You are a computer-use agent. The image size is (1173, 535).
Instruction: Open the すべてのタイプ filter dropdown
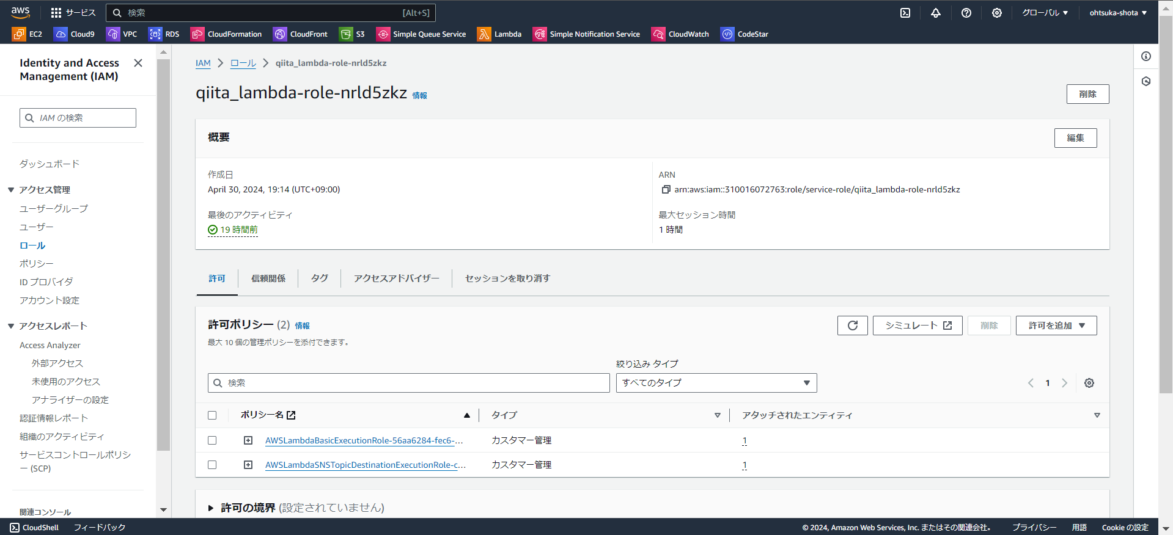tap(716, 383)
